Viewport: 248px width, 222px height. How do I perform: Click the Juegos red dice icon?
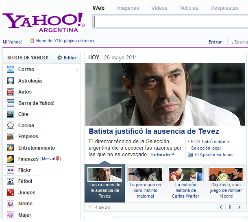(11, 192)
